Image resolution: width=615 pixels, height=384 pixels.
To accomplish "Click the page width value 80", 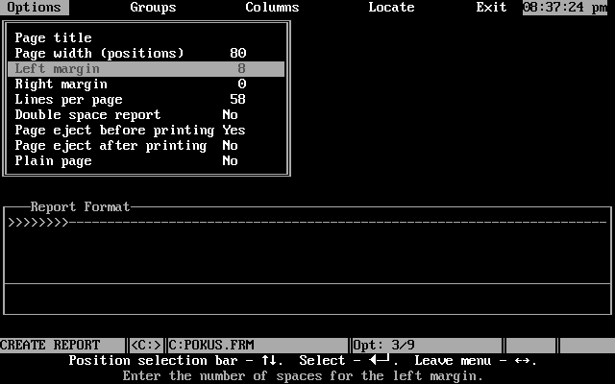I will (238, 54).
